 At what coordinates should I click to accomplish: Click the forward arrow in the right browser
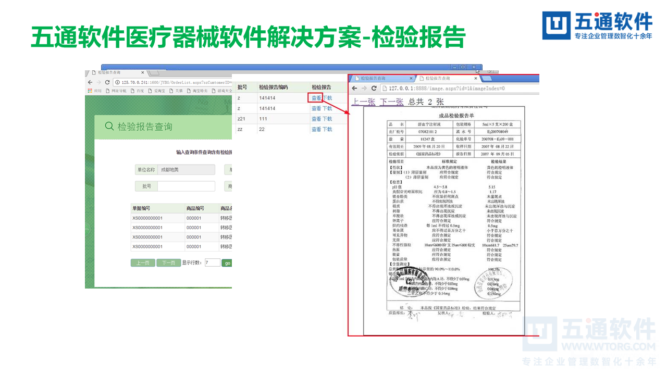click(x=364, y=87)
